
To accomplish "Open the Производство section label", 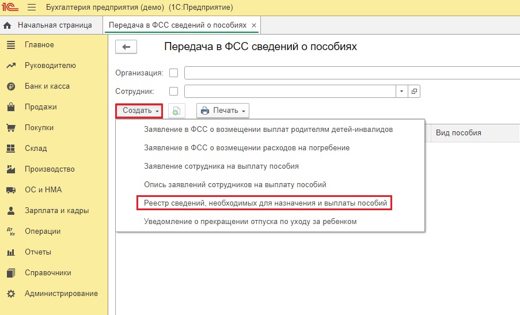I will tap(50, 169).
